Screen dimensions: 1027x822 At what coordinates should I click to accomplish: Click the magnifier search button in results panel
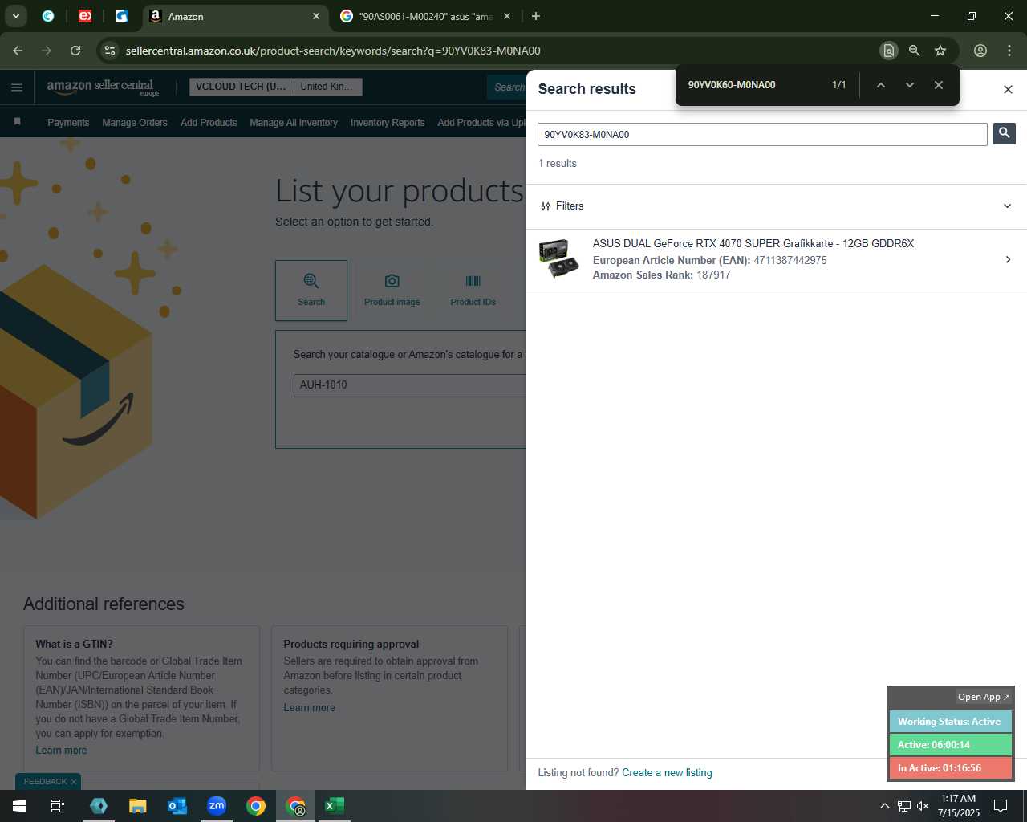click(1004, 133)
